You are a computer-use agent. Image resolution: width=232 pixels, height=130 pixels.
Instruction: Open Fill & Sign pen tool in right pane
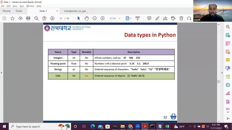[x=228, y=93]
